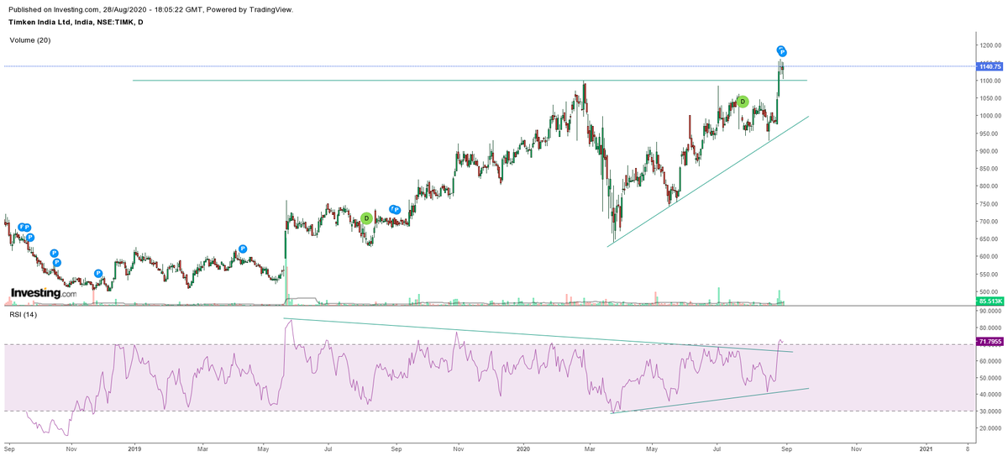1008x456 pixels.
Task: Click the 750.00 price axis label
Action: (x=990, y=204)
